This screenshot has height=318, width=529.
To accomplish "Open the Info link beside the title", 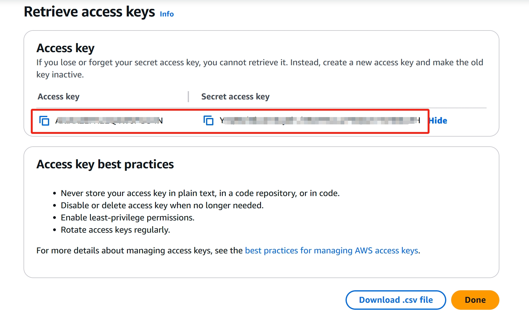I will [167, 14].
